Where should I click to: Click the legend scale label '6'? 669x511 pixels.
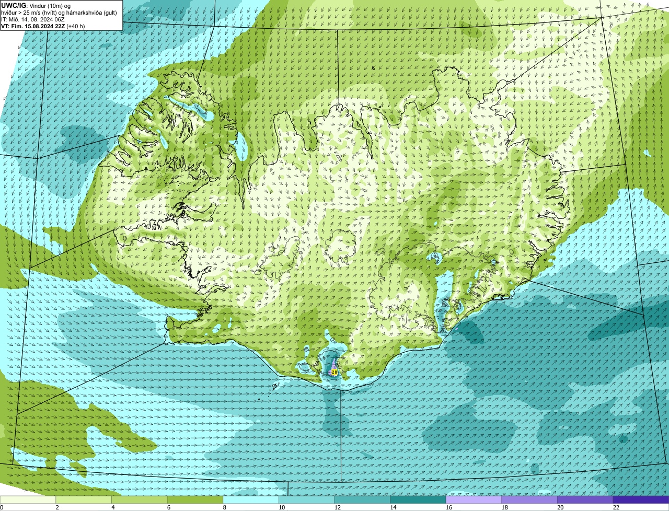(x=169, y=507)
